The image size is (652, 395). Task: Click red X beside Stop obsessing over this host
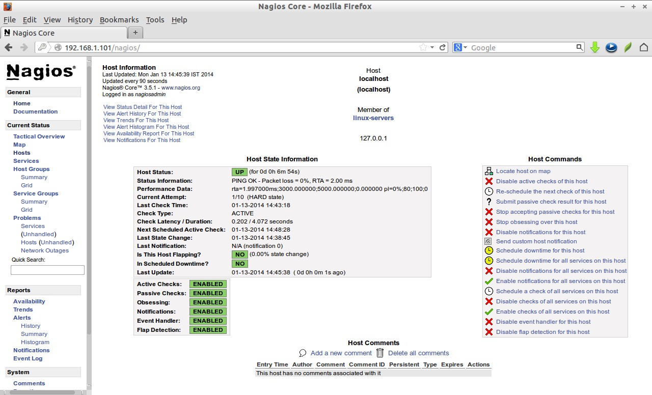point(489,222)
